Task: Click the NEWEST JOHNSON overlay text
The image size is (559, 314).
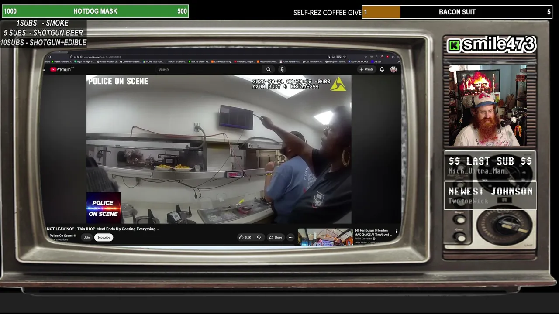Action: coord(490,191)
